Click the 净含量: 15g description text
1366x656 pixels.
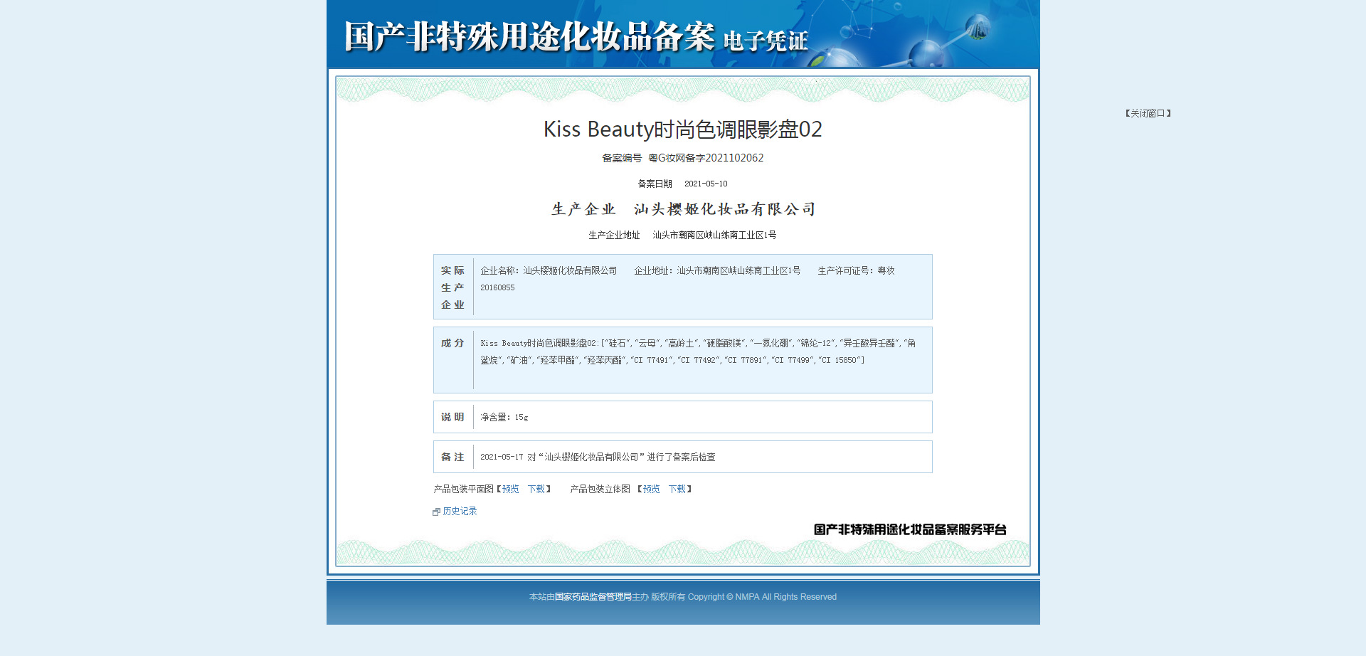504,417
